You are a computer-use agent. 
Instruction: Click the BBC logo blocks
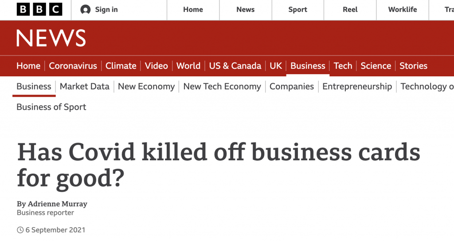pos(39,9)
